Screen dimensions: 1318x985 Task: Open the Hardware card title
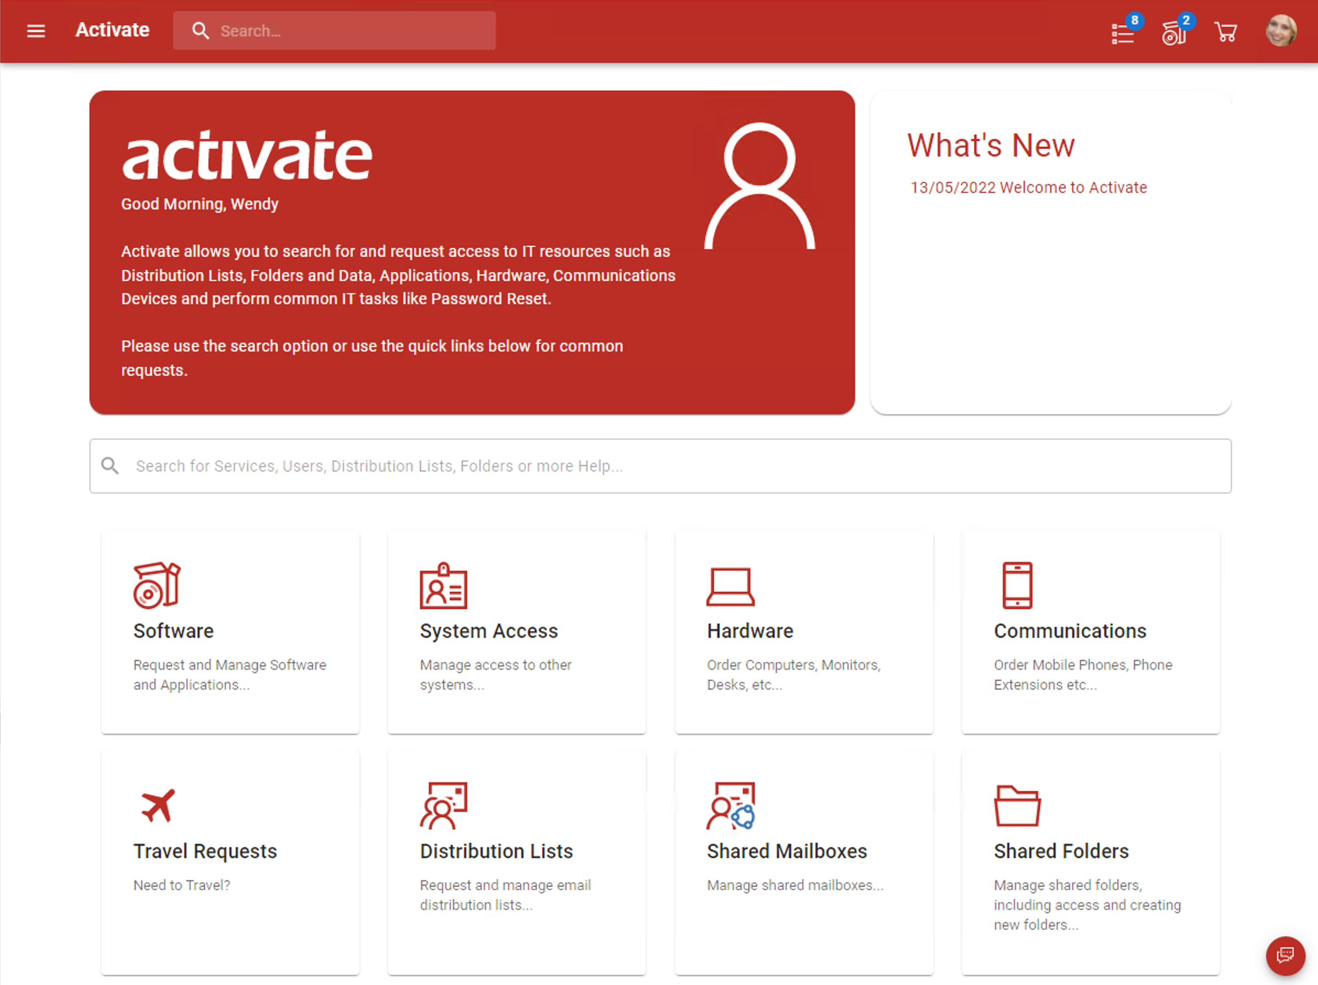coord(750,631)
